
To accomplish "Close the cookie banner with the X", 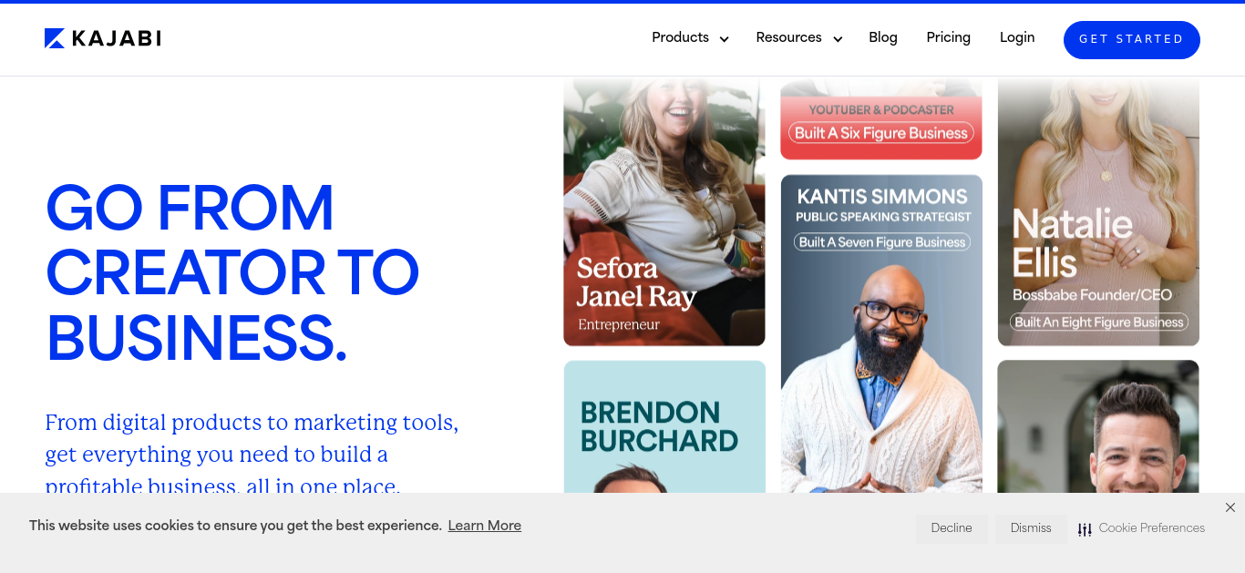I will tap(1230, 507).
